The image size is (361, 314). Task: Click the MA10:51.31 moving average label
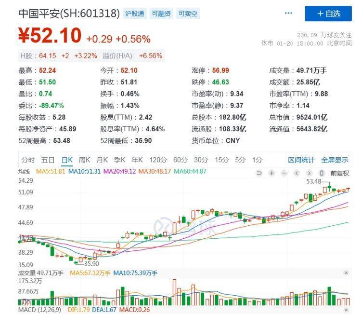[85, 171]
